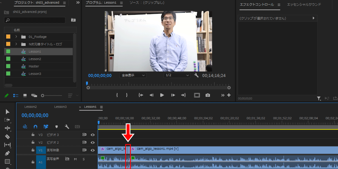
Task: Toggle the lock on track V2
Action: tap(33, 143)
